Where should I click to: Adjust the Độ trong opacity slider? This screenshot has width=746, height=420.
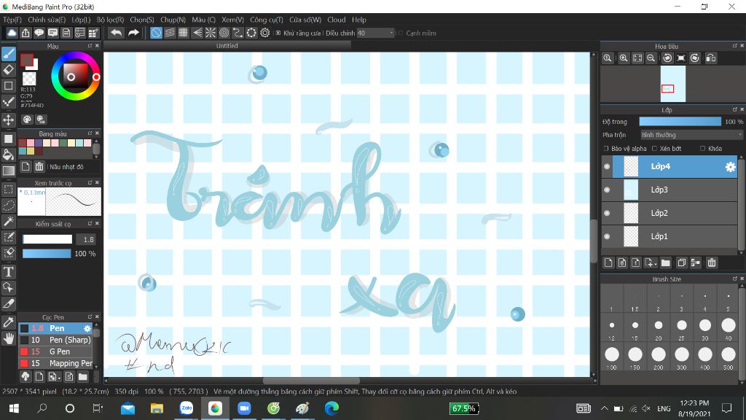[x=680, y=122]
